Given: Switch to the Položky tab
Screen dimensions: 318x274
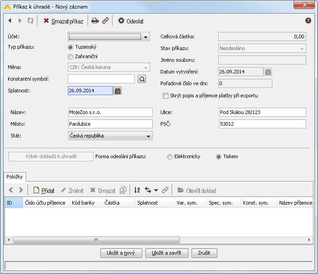Looking at the screenshot, I should tap(14, 177).
